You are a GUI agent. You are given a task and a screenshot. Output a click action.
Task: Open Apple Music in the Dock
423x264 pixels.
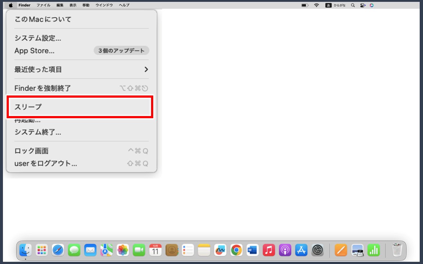click(x=269, y=250)
